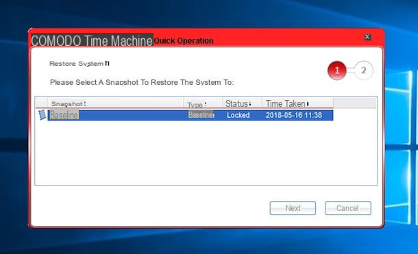
Task: Select the Baseline snapshot row icon
Action: (42, 115)
